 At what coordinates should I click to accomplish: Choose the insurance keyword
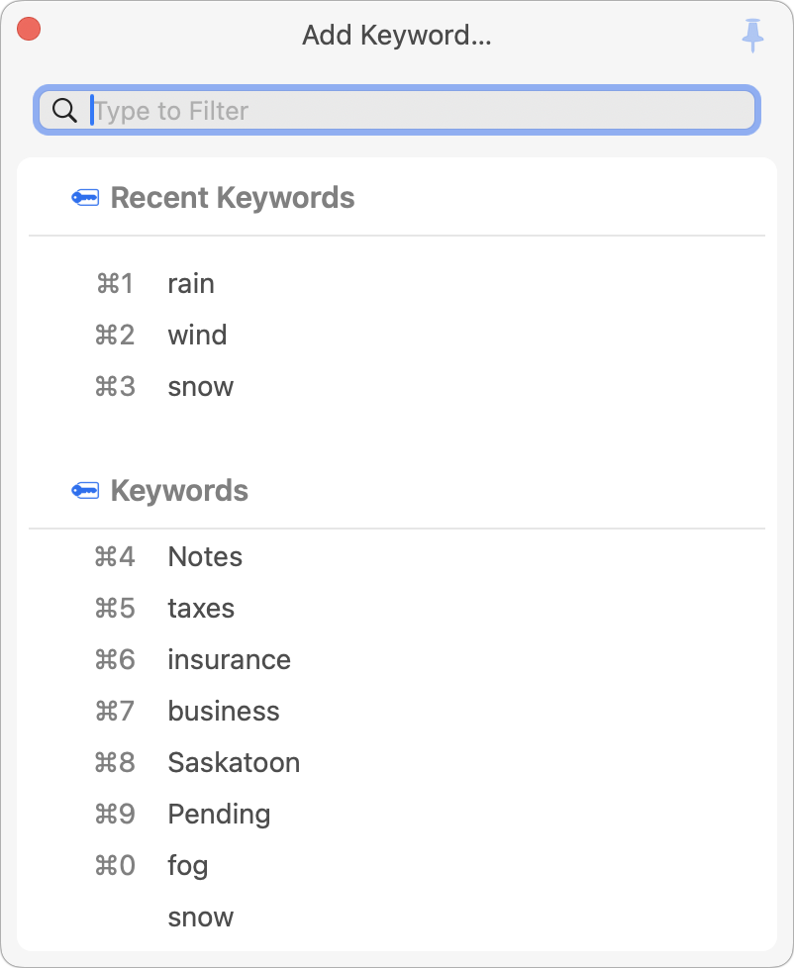coord(229,660)
